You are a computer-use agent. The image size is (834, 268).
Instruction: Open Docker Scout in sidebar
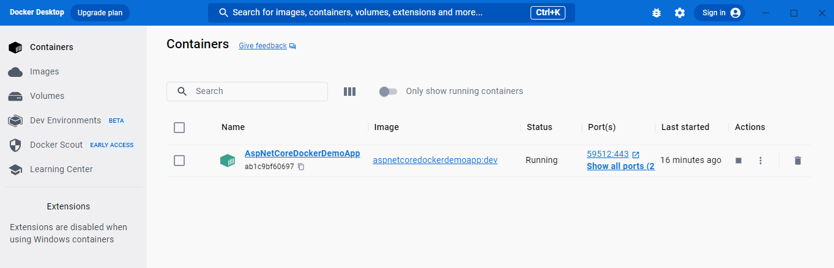click(56, 145)
